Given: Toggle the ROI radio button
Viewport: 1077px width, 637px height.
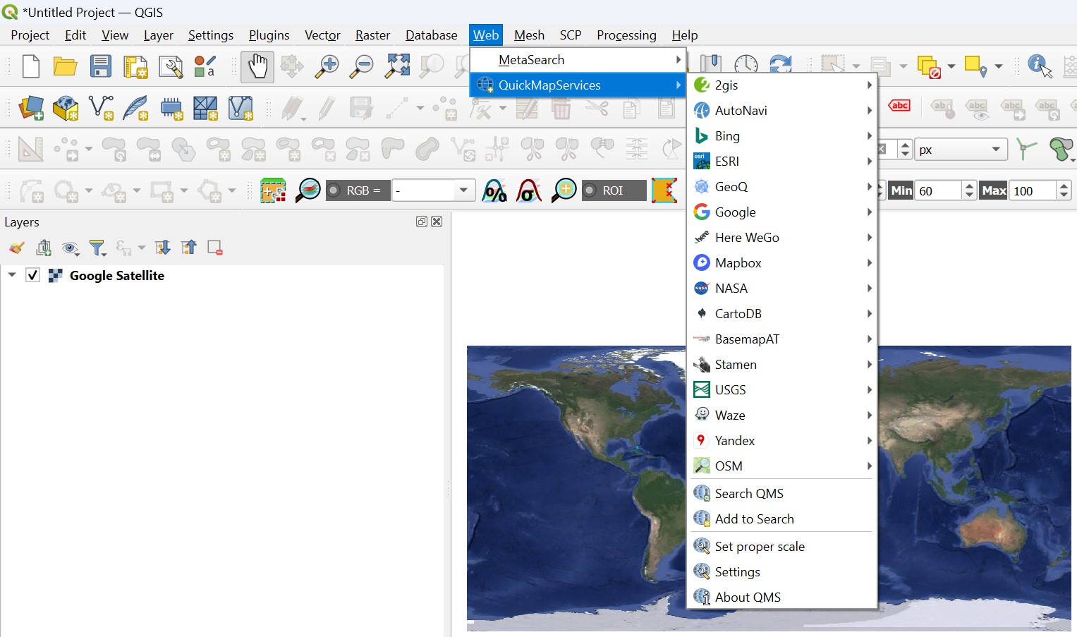Looking at the screenshot, I should [x=590, y=190].
